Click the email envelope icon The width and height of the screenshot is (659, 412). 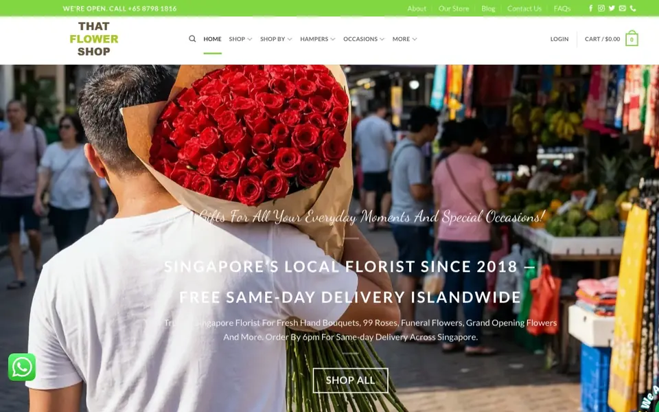pyautogui.click(x=623, y=8)
